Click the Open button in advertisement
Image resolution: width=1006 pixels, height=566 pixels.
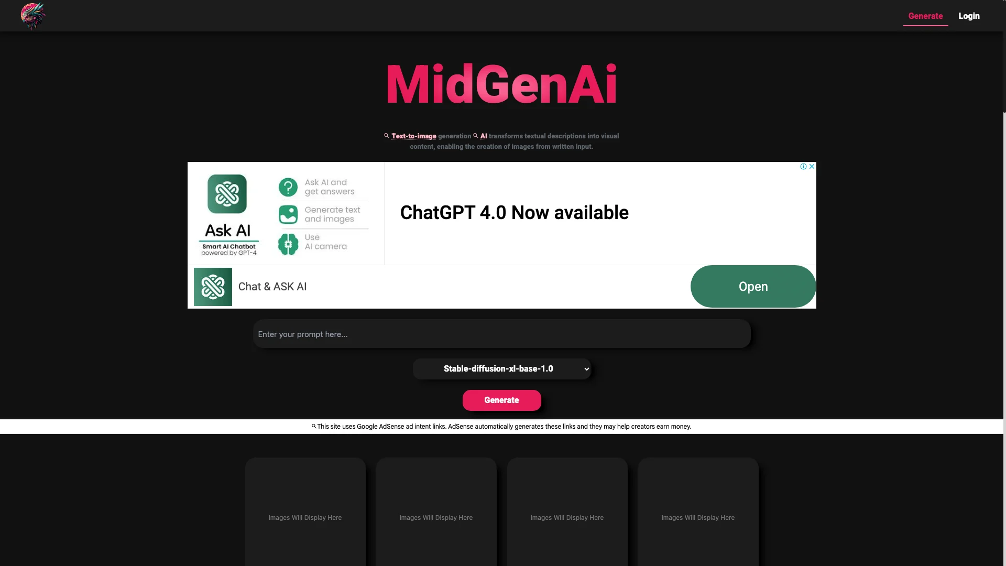pos(753,286)
